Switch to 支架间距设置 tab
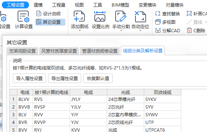 click(x=22, y=51)
